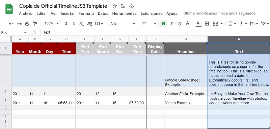Activate the paint format tool
The height and width of the screenshot is (129, 270).
[x=35, y=24]
